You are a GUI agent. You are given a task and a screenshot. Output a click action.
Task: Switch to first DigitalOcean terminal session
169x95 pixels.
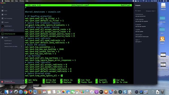pos(8,26)
